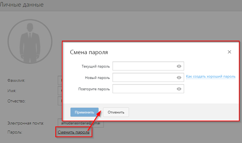Close the Смена пароля dialog with X
Image resolution: width=242 pixels, height=143 pixels.
tap(229, 52)
